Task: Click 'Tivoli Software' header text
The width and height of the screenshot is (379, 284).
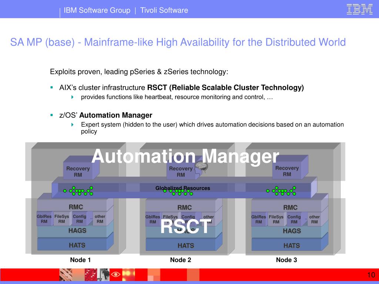Action: pos(164,10)
